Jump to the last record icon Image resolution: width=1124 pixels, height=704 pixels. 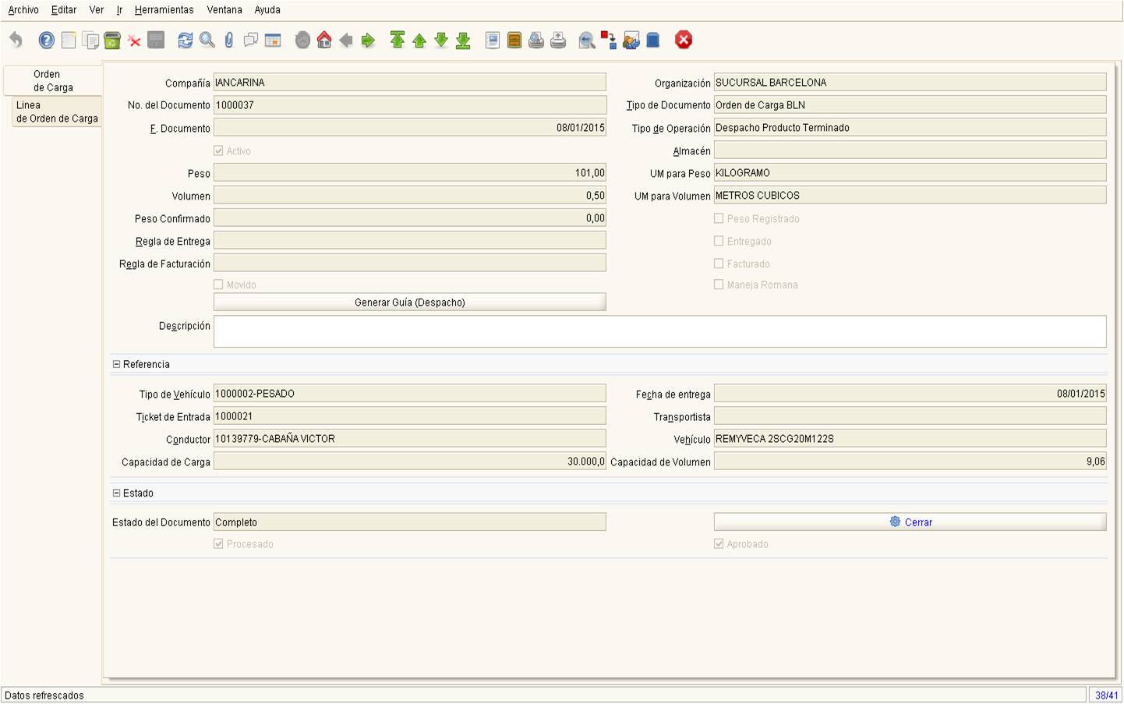pyautogui.click(x=463, y=40)
